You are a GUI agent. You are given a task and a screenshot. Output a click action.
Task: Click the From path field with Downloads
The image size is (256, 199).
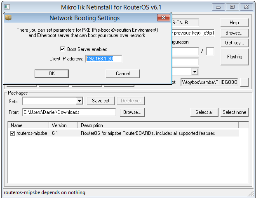pyautogui.click(x=69, y=112)
